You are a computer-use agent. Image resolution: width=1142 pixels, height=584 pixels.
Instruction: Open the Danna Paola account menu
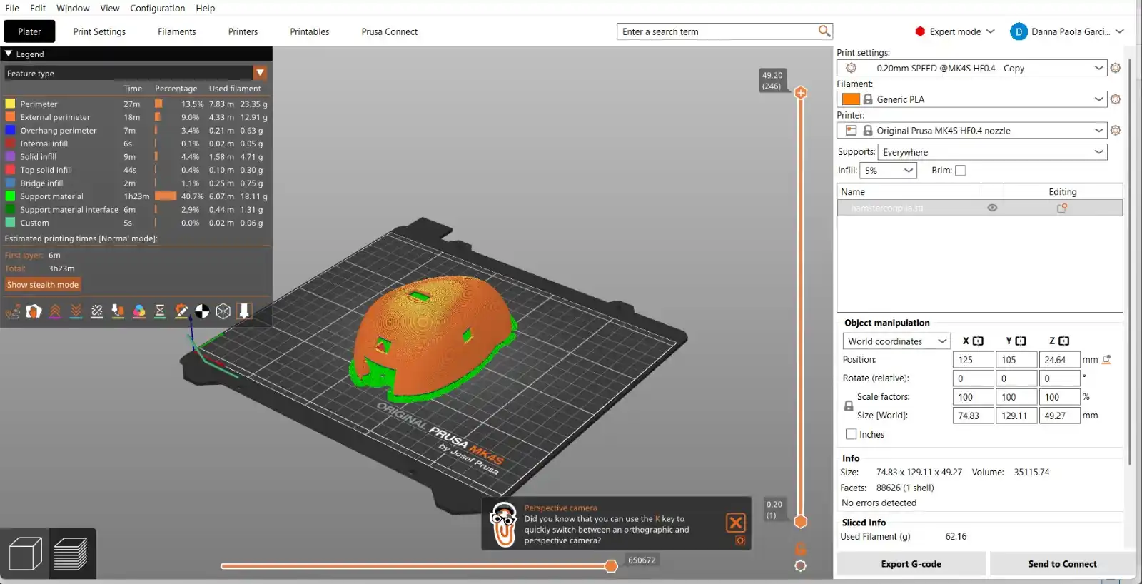(x=1068, y=31)
